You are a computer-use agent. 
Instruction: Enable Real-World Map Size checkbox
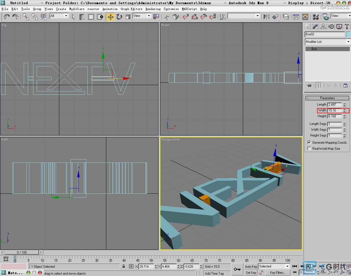(309, 149)
